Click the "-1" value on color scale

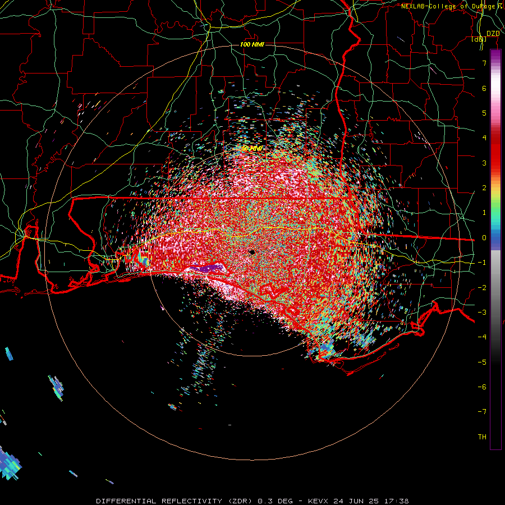tap(482, 263)
